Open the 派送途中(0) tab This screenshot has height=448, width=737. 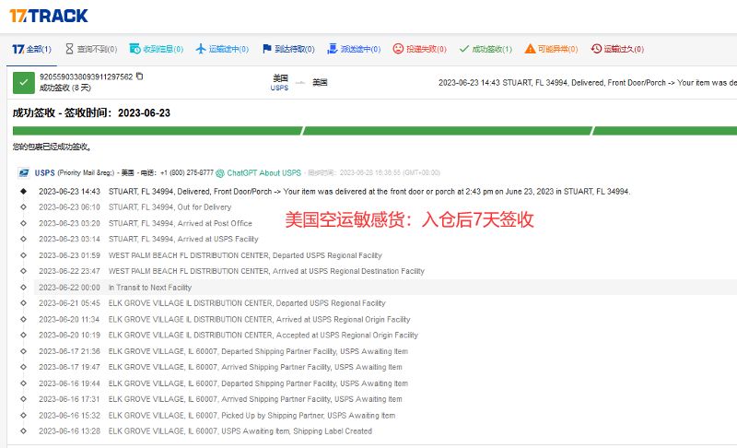354,49
